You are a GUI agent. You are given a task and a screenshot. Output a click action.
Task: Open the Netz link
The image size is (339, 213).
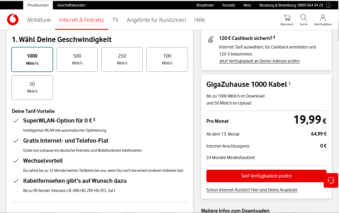click(247, 5)
